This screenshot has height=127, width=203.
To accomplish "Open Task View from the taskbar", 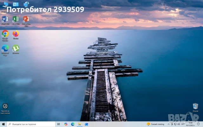I will coord(58,124).
